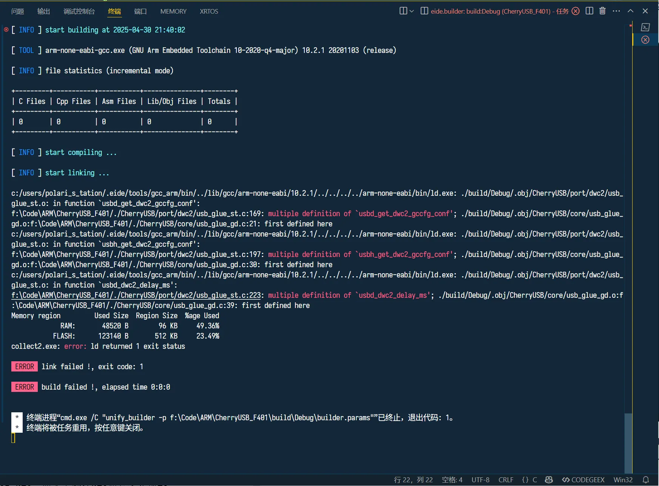
Task: Click the red error status icon after 任务
Action: [x=576, y=11]
